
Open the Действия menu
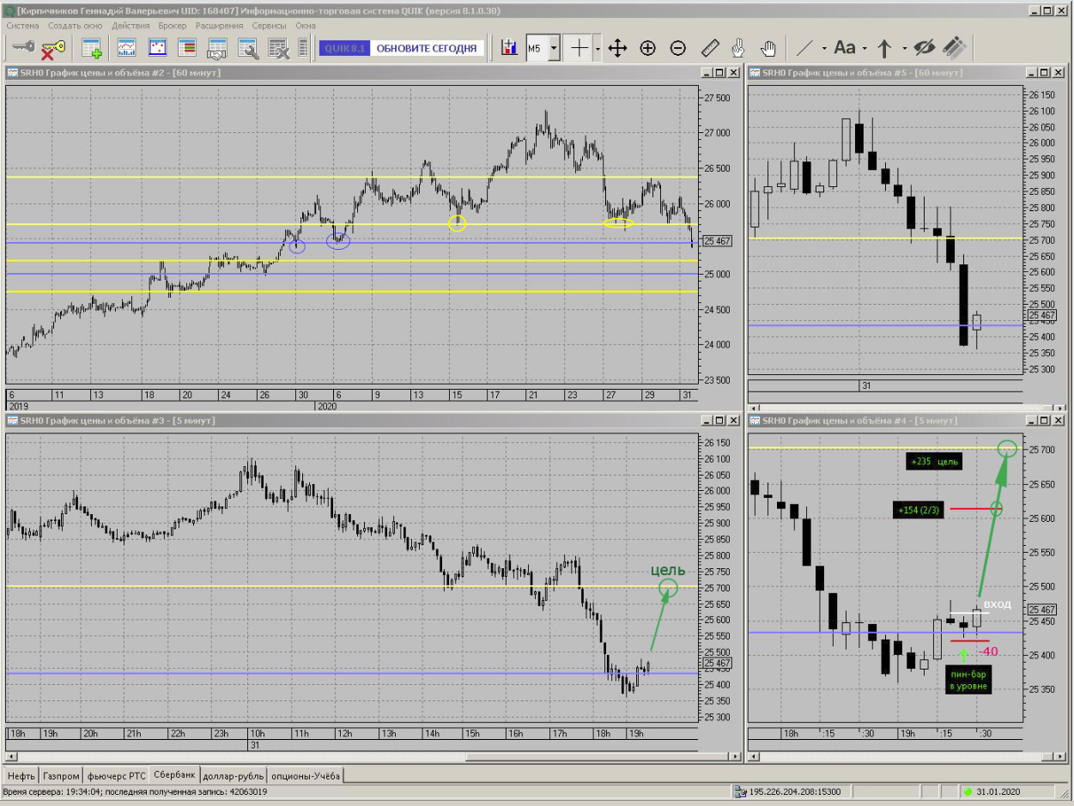(x=130, y=26)
